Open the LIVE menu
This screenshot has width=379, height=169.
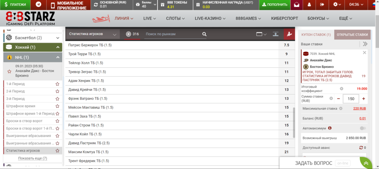click(149, 18)
